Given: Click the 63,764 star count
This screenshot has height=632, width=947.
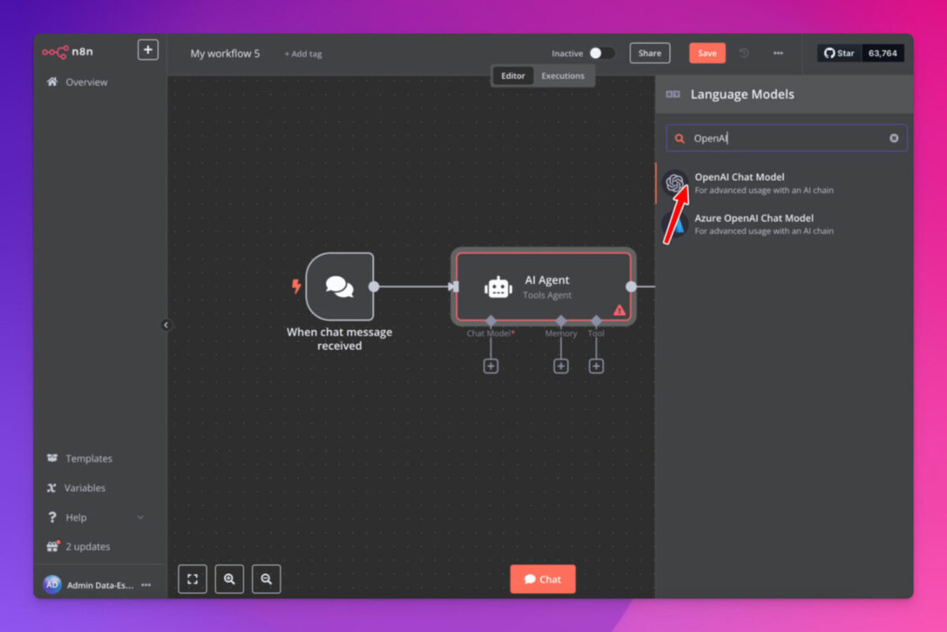Looking at the screenshot, I should click(x=883, y=54).
